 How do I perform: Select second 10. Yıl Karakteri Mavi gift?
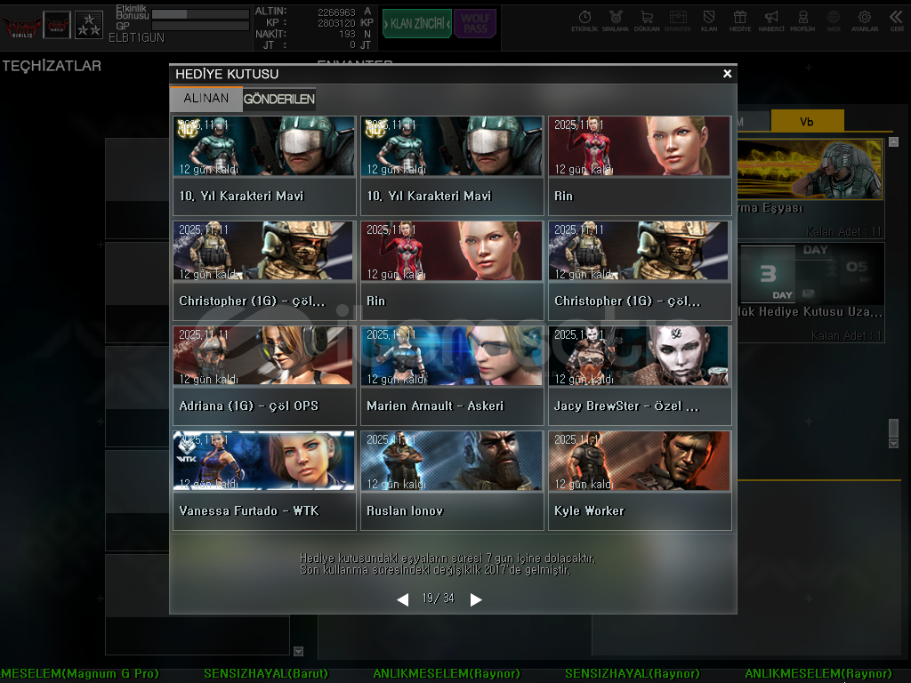pos(452,165)
